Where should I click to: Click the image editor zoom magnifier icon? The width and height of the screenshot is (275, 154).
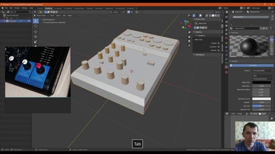(x=272, y=118)
